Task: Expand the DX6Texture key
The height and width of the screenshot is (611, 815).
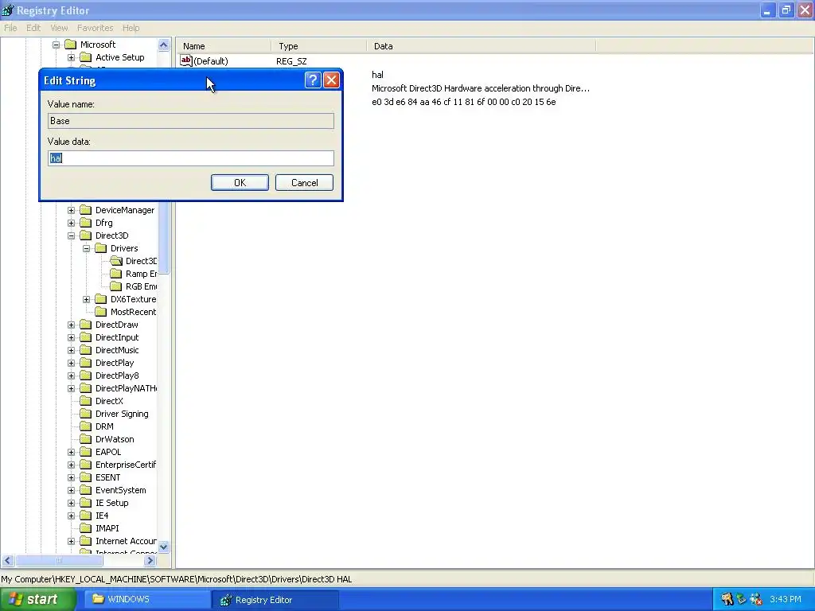Action: click(x=86, y=299)
